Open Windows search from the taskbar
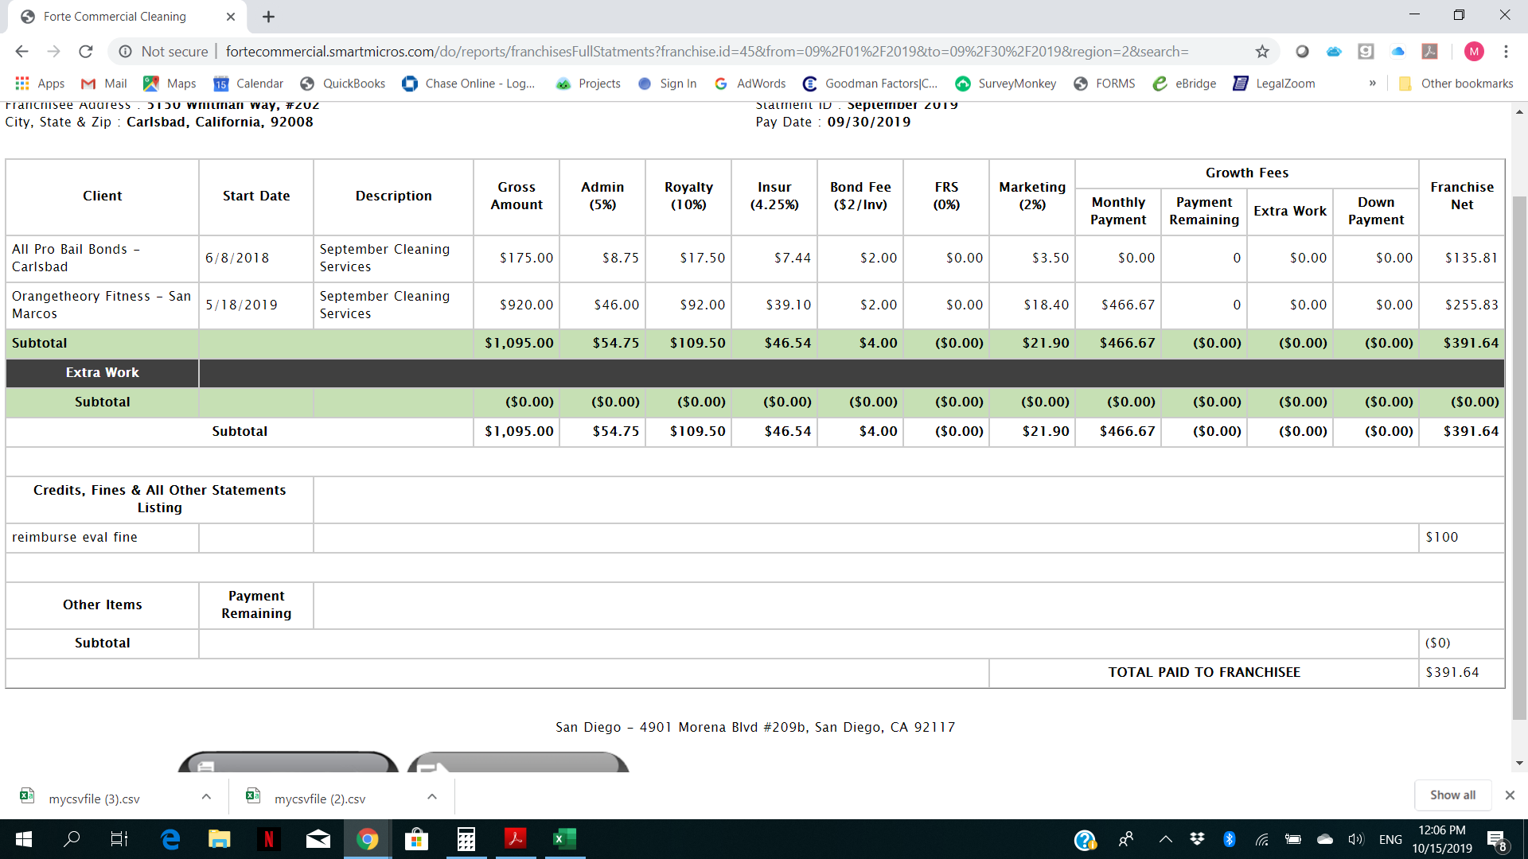 pyautogui.click(x=72, y=839)
